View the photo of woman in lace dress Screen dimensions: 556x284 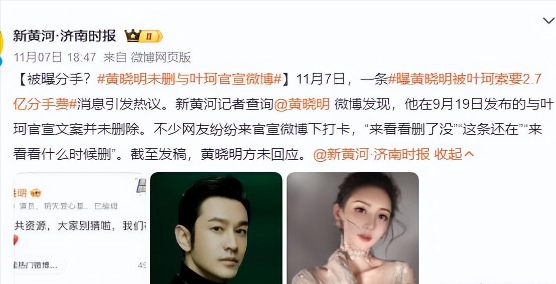(352, 228)
